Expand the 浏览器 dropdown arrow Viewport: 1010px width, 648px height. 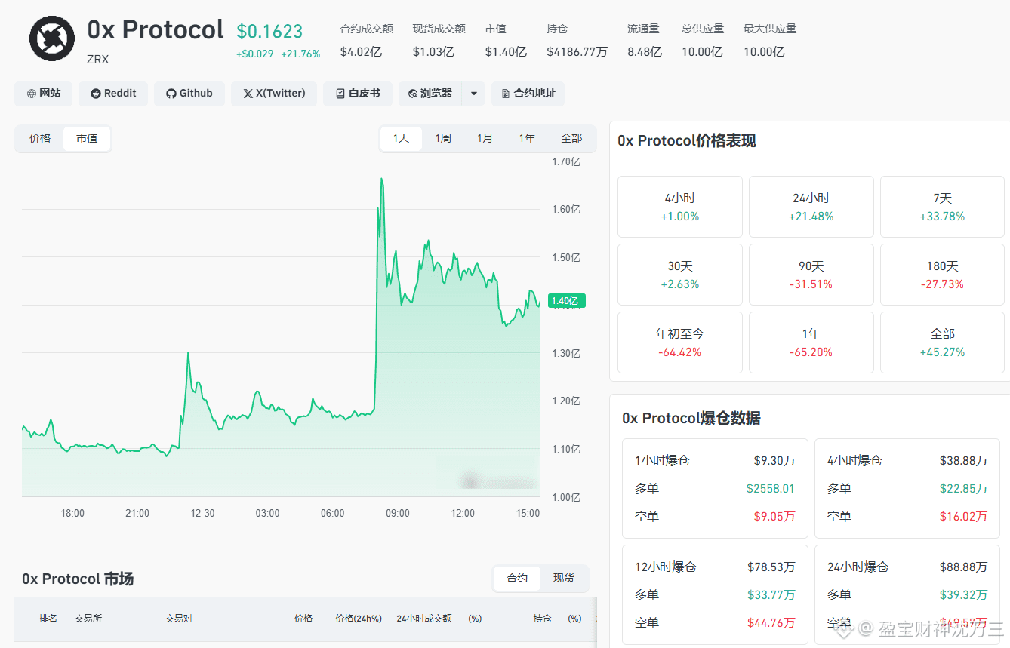pos(473,94)
